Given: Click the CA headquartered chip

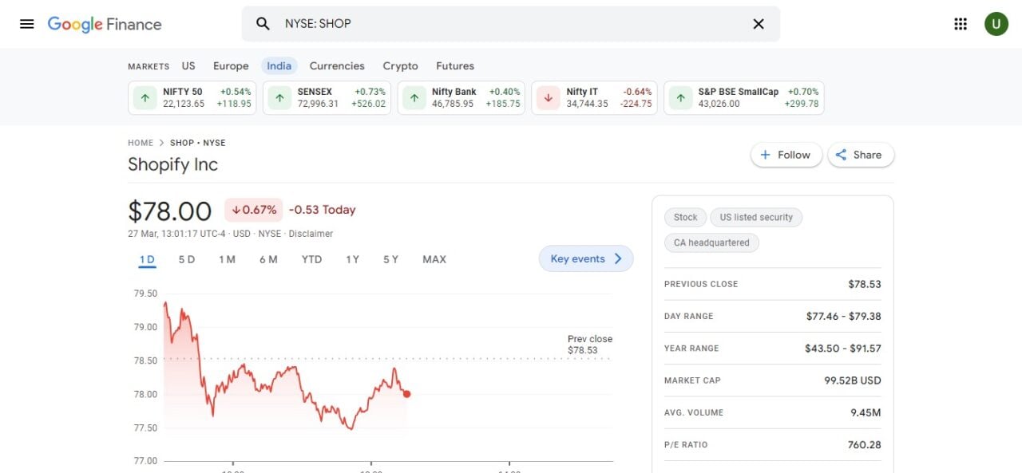Looking at the screenshot, I should click(x=711, y=242).
